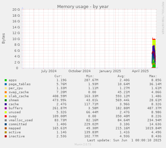Click the 'buffers' legend label
Screen dimensions: 166x148
click(16, 108)
